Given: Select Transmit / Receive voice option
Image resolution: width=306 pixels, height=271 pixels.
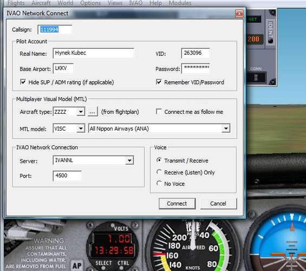Looking at the screenshot, I should (x=159, y=160).
